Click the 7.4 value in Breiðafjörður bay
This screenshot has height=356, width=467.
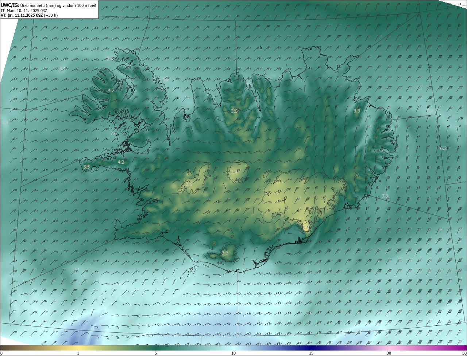[113, 134]
